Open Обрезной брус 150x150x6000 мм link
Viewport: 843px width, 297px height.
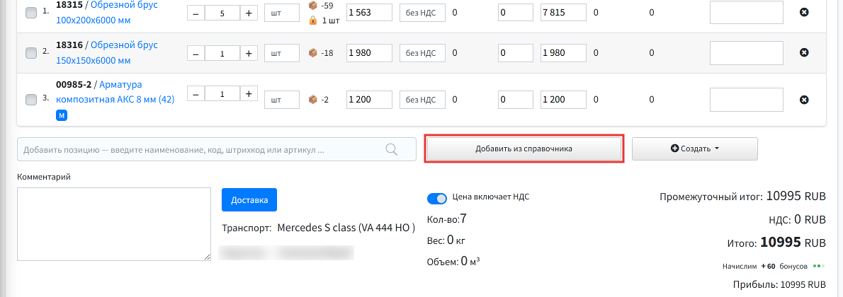click(106, 52)
